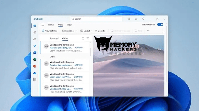Click the WP avatar for Preview live captions email
199x111 pixels.
tap(46, 64)
